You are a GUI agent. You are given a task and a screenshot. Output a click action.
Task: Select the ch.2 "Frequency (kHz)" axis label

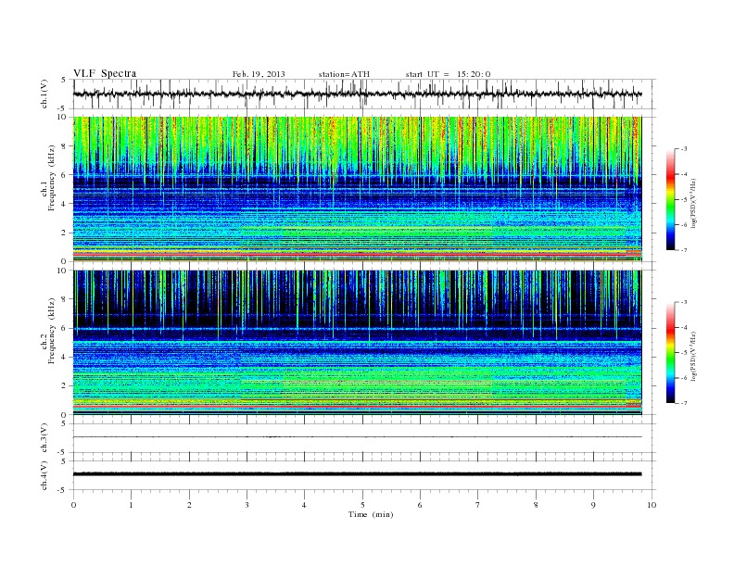pyautogui.click(x=51, y=331)
